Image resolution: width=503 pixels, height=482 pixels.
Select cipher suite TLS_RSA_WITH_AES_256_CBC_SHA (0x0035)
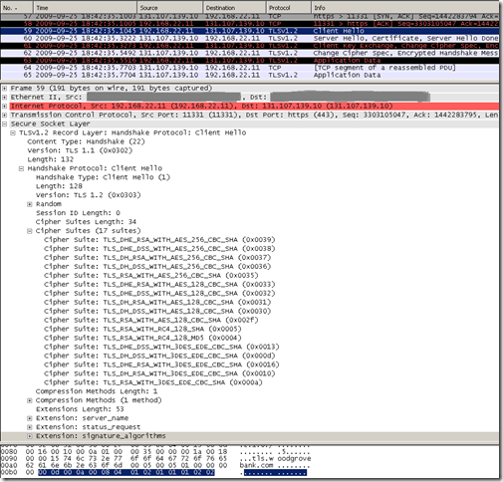(151, 276)
